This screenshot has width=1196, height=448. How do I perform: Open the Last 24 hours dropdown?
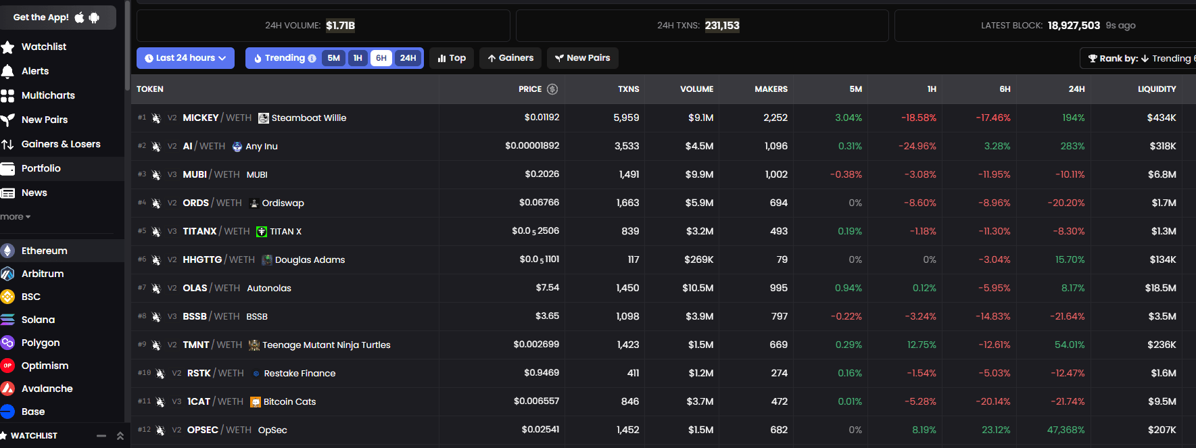point(185,58)
